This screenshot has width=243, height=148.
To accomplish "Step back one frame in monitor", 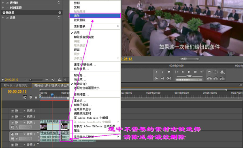I will [x=183, y=72].
